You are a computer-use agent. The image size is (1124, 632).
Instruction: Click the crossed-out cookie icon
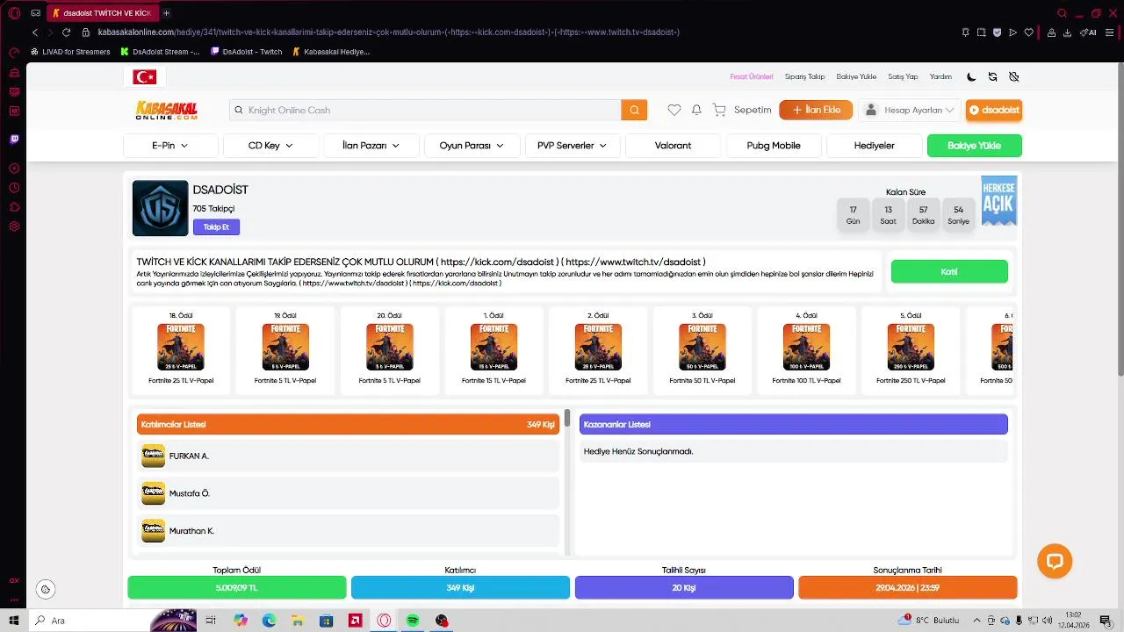coord(1013,76)
